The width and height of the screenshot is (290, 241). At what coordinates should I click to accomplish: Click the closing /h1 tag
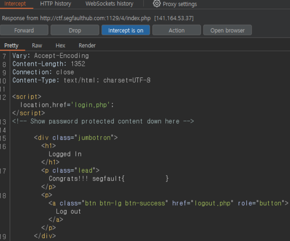click(x=50, y=162)
